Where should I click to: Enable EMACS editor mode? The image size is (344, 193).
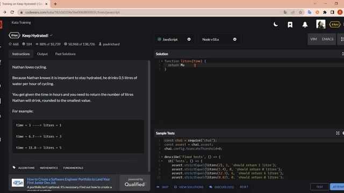point(327,39)
